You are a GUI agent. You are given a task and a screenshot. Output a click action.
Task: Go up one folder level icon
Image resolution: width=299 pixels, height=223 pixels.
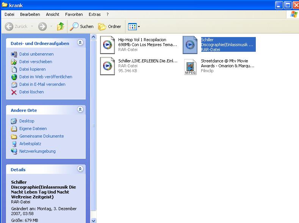click(x=61, y=26)
